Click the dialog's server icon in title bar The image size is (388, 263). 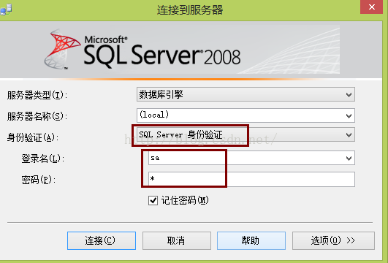pos(6,10)
